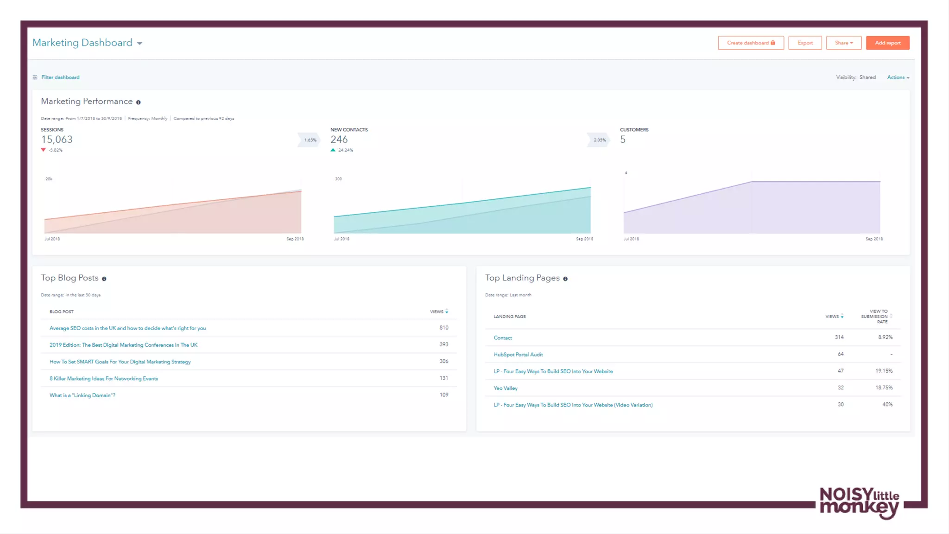949x534 pixels.
Task: Click the lock icon on Create dashboard
Action: tap(773, 43)
